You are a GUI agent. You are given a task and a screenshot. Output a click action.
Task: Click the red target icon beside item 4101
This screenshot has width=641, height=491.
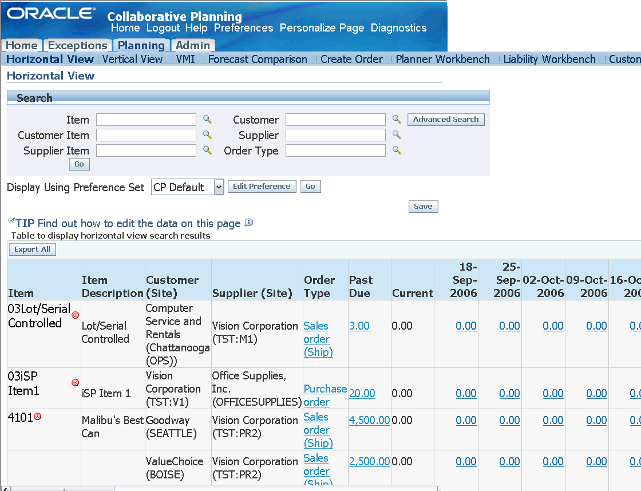(x=38, y=417)
